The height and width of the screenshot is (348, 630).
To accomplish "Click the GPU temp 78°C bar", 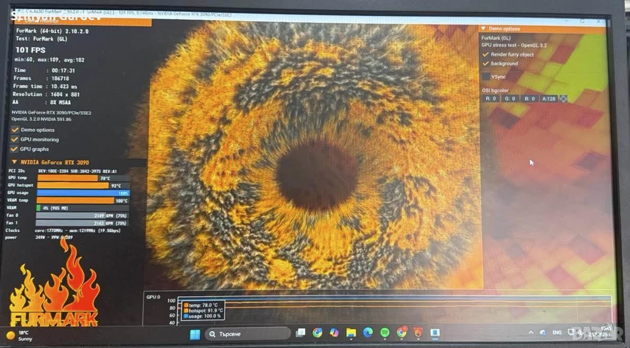I will pyautogui.click(x=84, y=178).
